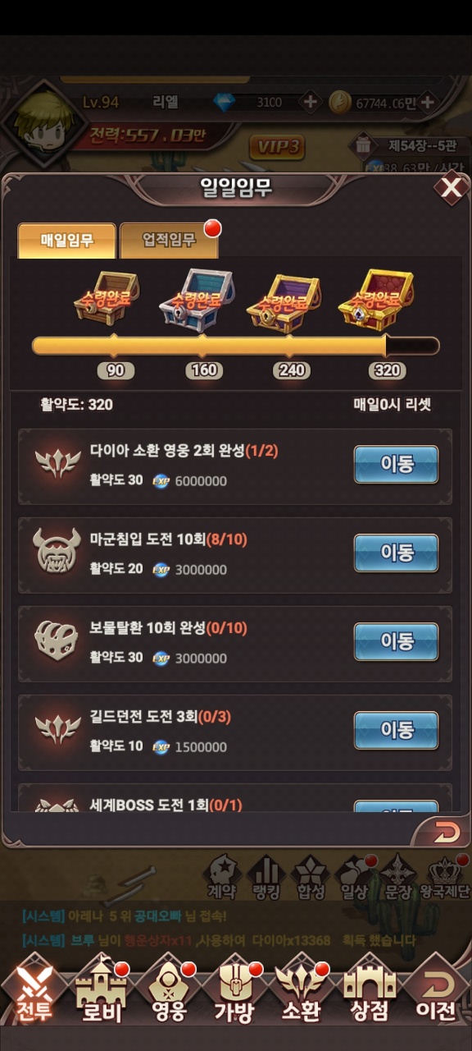Open the 전투 battle icon
The height and width of the screenshot is (1051, 472).
34,992
